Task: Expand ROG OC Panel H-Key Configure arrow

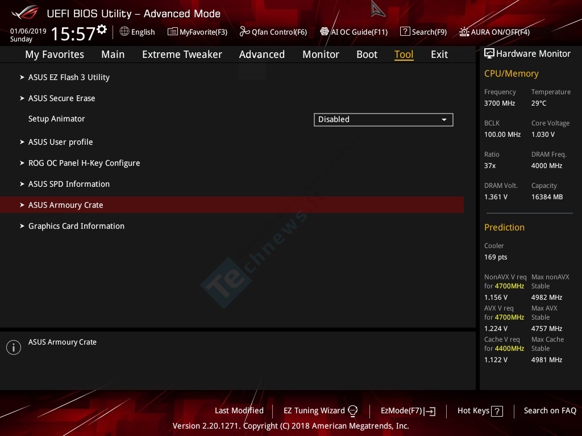Action: (x=22, y=163)
